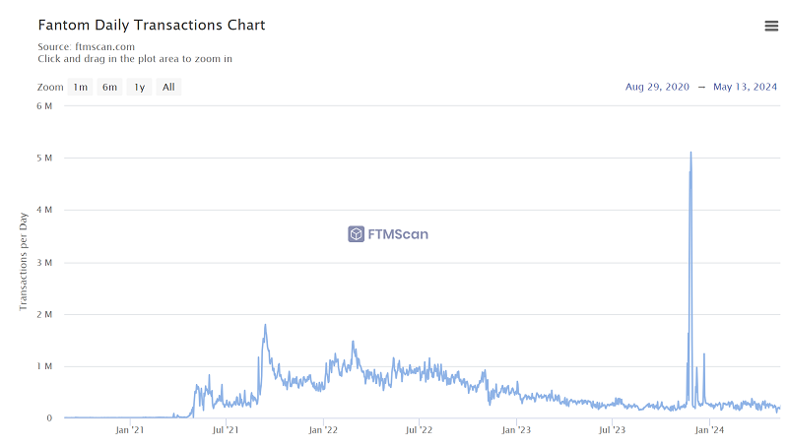Click the Jan '21 x-axis label

(129, 430)
